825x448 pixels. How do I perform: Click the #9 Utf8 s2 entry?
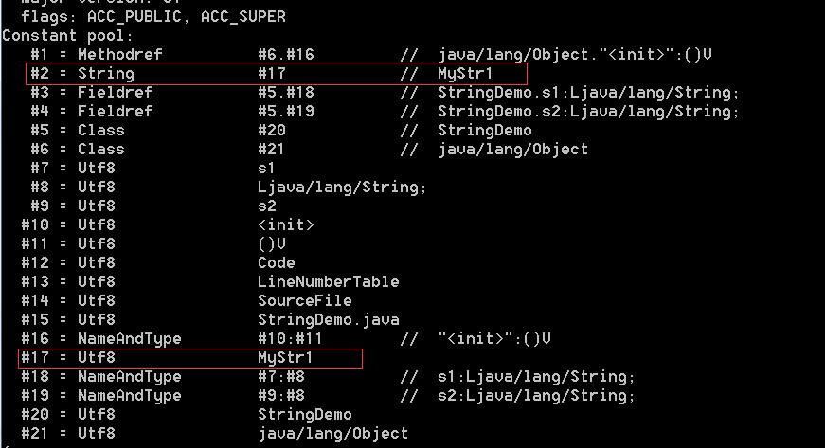pos(153,206)
